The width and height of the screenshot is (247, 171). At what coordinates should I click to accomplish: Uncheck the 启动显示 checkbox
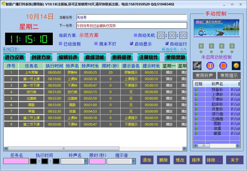[131, 44]
